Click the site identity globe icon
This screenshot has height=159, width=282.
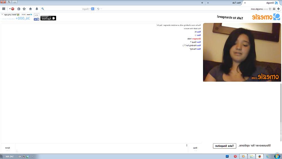[x=270, y=9]
